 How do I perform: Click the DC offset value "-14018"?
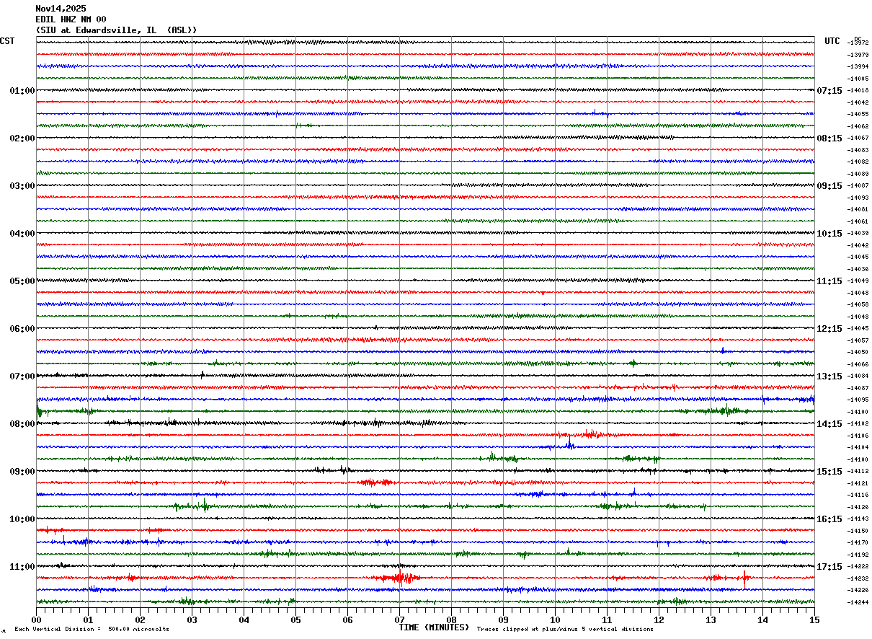[x=858, y=90]
